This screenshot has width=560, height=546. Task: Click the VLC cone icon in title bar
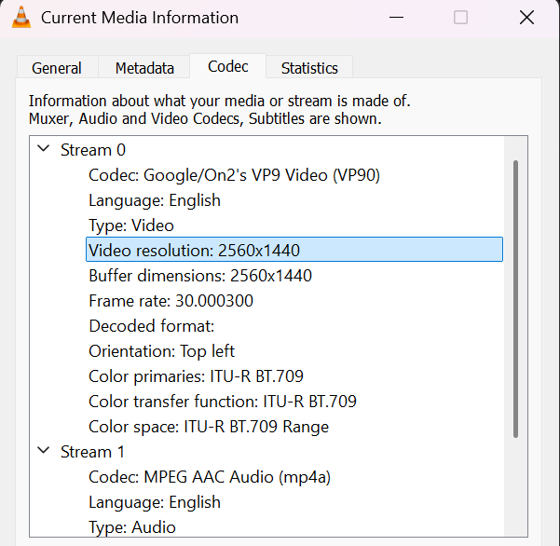(x=20, y=18)
